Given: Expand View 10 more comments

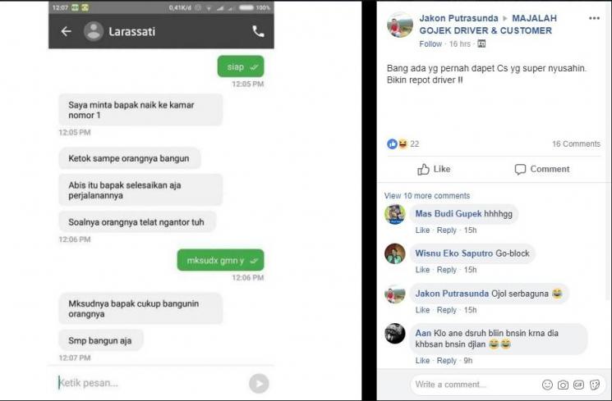Looking at the screenshot, I should 426,196.
